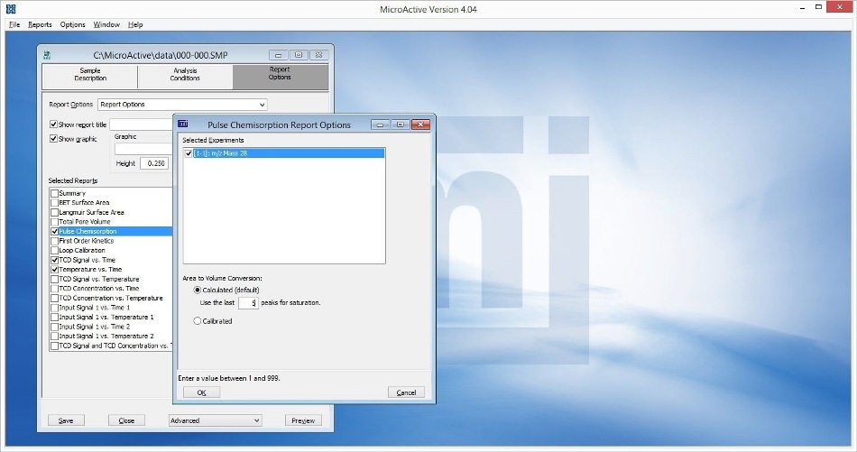Enable the Summary report checkbox
Image resolution: width=857 pixels, height=452 pixels.
tap(54, 193)
